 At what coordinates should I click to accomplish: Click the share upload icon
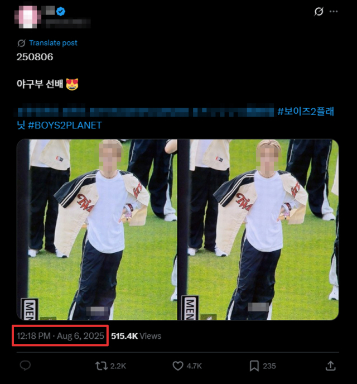(x=330, y=366)
